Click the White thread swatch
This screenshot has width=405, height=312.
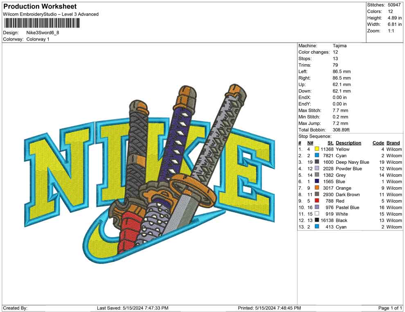point(317,214)
